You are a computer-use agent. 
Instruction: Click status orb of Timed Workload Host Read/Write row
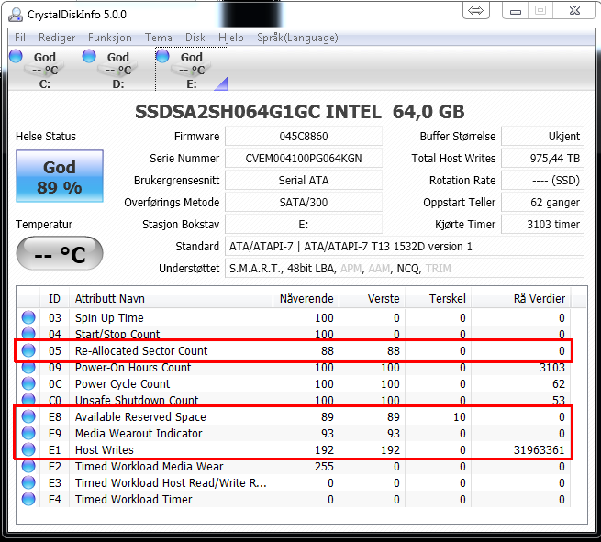(x=28, y=482)
